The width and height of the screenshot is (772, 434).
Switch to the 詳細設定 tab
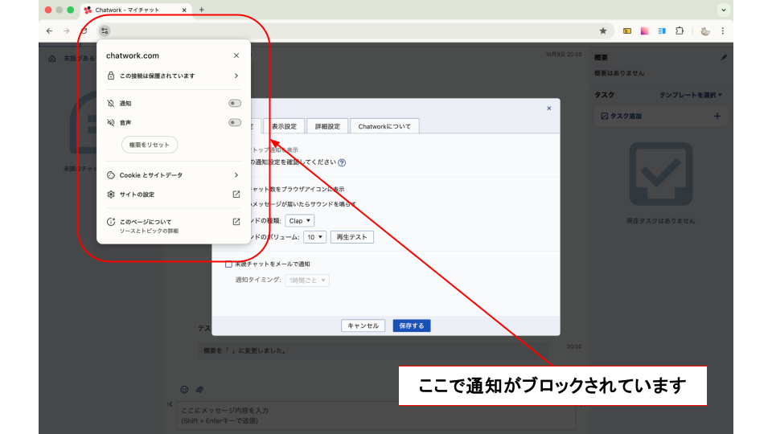coord(327,126)
